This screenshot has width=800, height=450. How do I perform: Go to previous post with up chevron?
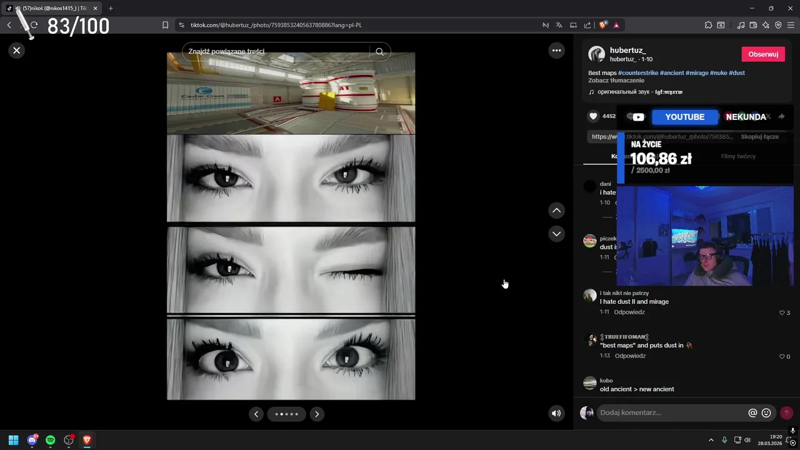[x=556, y=211]
